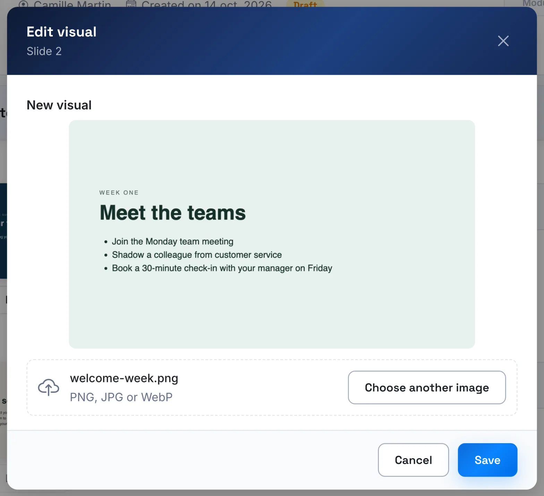
Task: Click Choose another image button
Action: 427,387
